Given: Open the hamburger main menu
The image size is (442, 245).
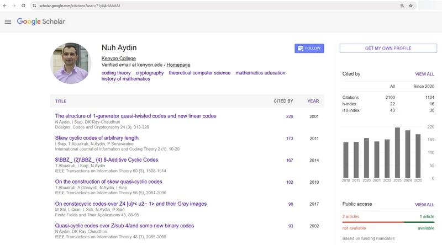Looking at the screenshot, I should (x=8, y=22).
